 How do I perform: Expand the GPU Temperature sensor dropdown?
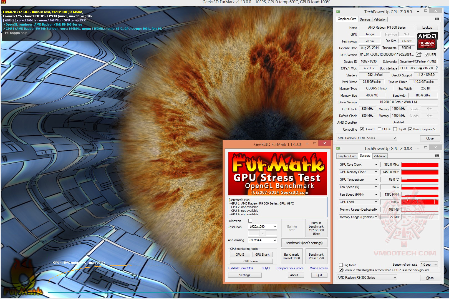(x=376, y=180)
